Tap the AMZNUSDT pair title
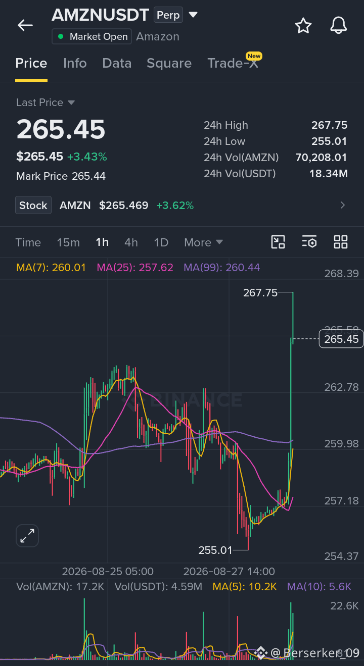364x666 pixels. (x=101, y=15)
